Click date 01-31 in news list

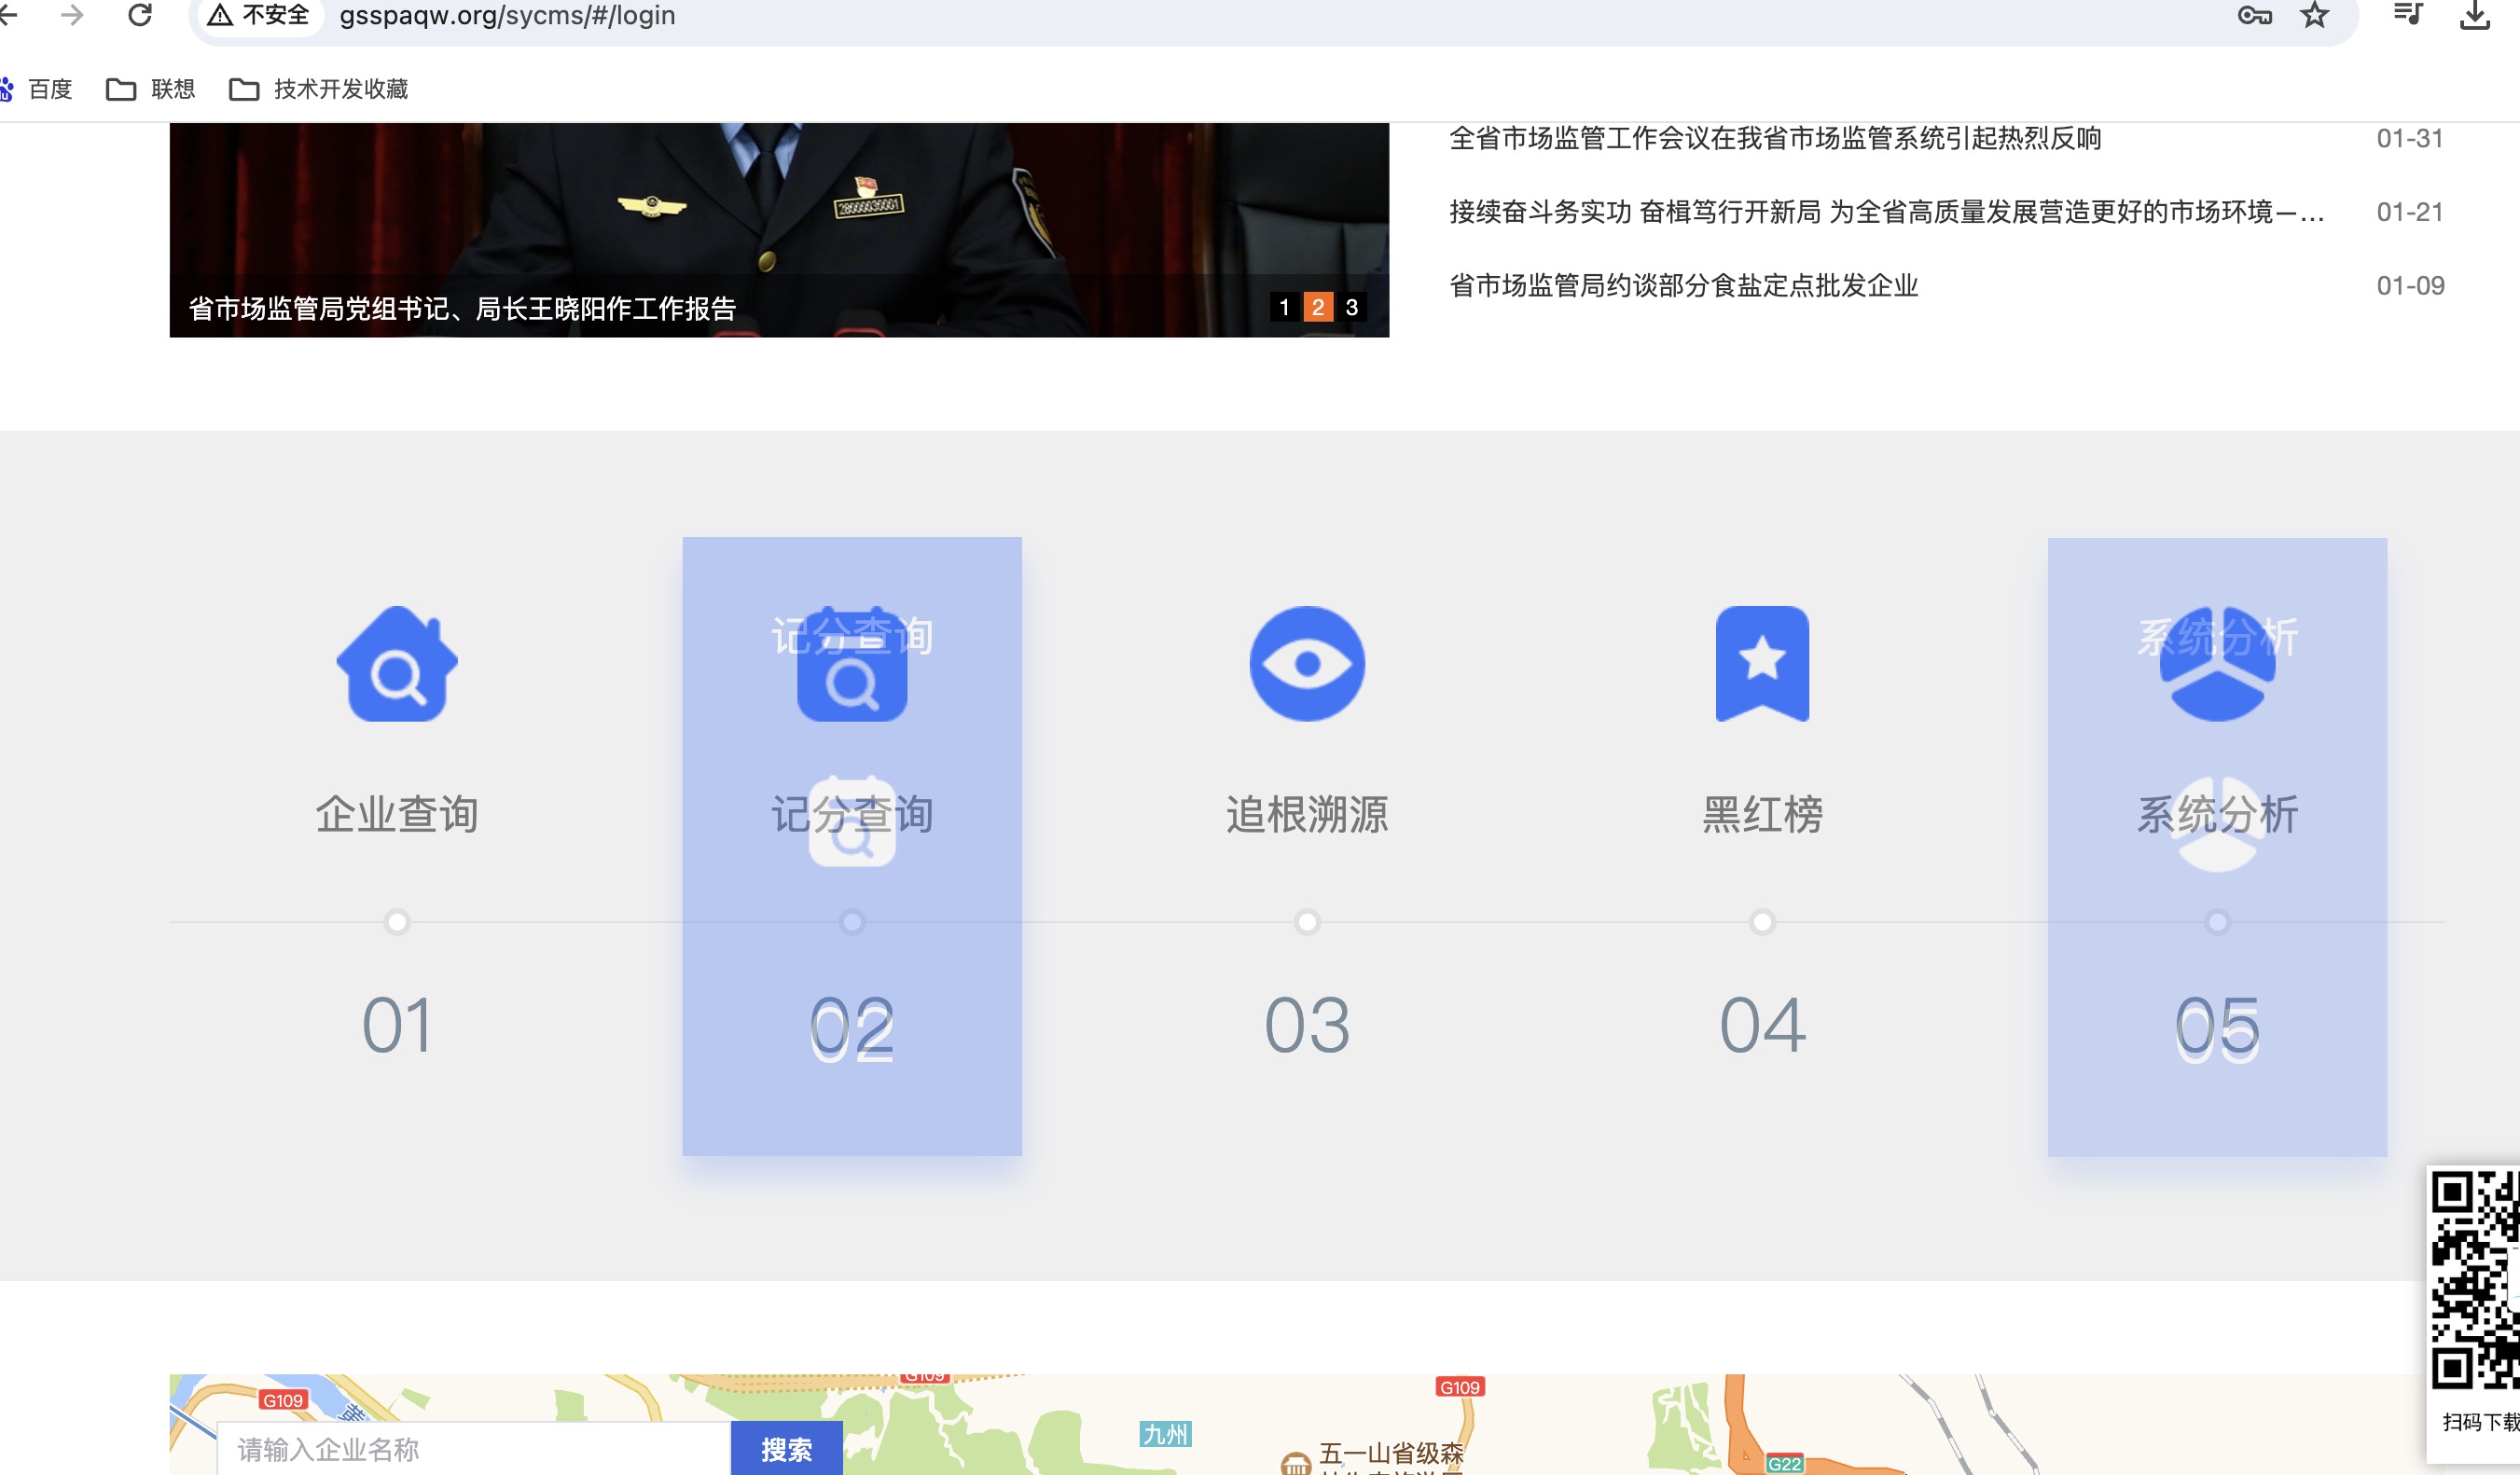pos(2409,138)
